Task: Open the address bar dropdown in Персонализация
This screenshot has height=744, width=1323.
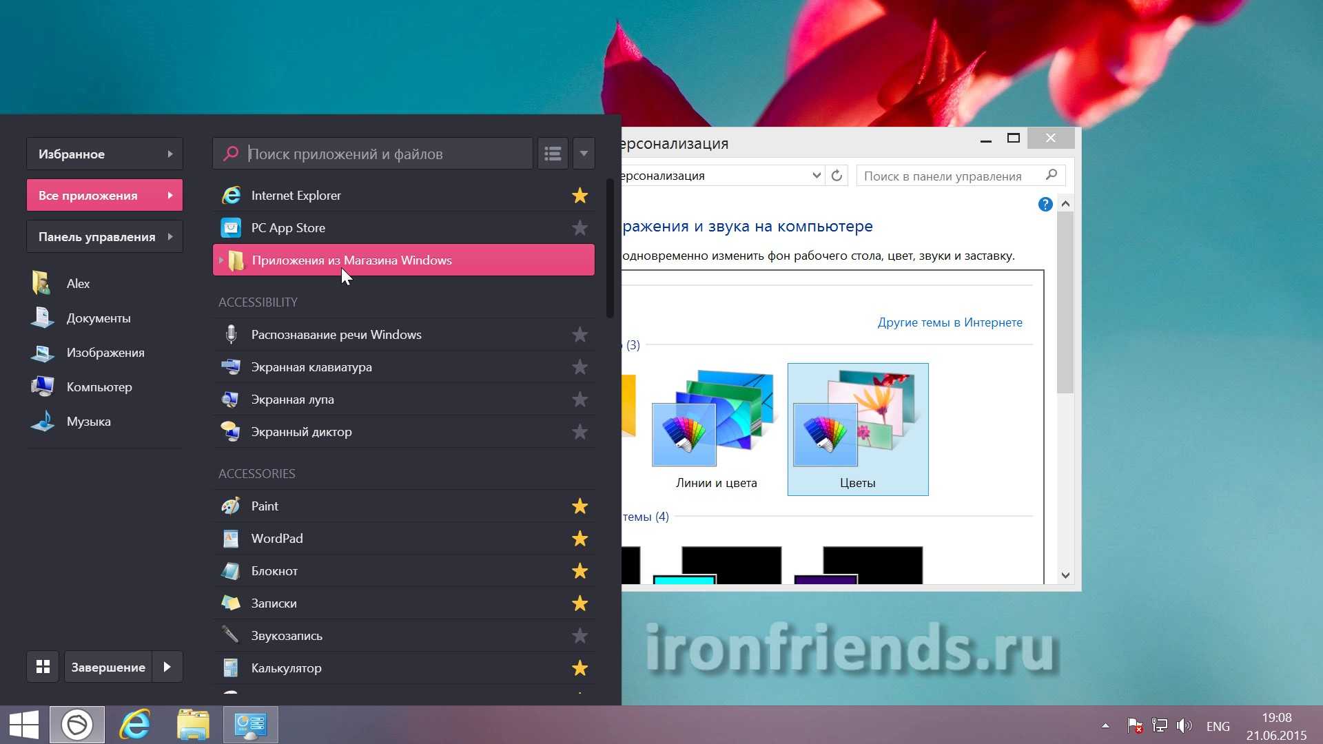Action: click(817, 176)
